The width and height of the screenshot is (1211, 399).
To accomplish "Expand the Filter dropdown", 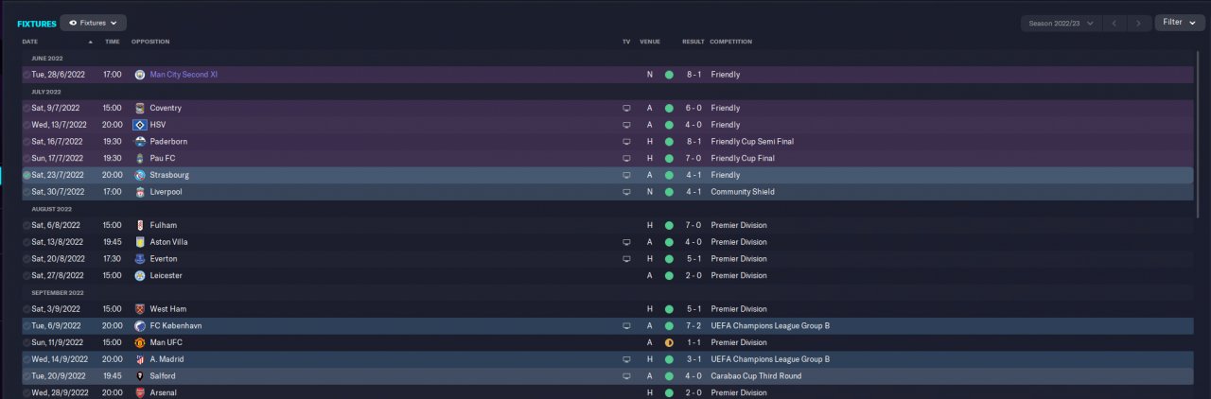I will pos(1179,23).
